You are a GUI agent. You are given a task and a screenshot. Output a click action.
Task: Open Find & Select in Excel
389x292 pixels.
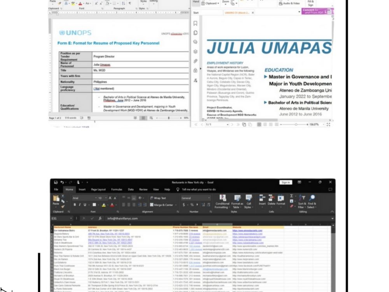click(x=312, y=201)
